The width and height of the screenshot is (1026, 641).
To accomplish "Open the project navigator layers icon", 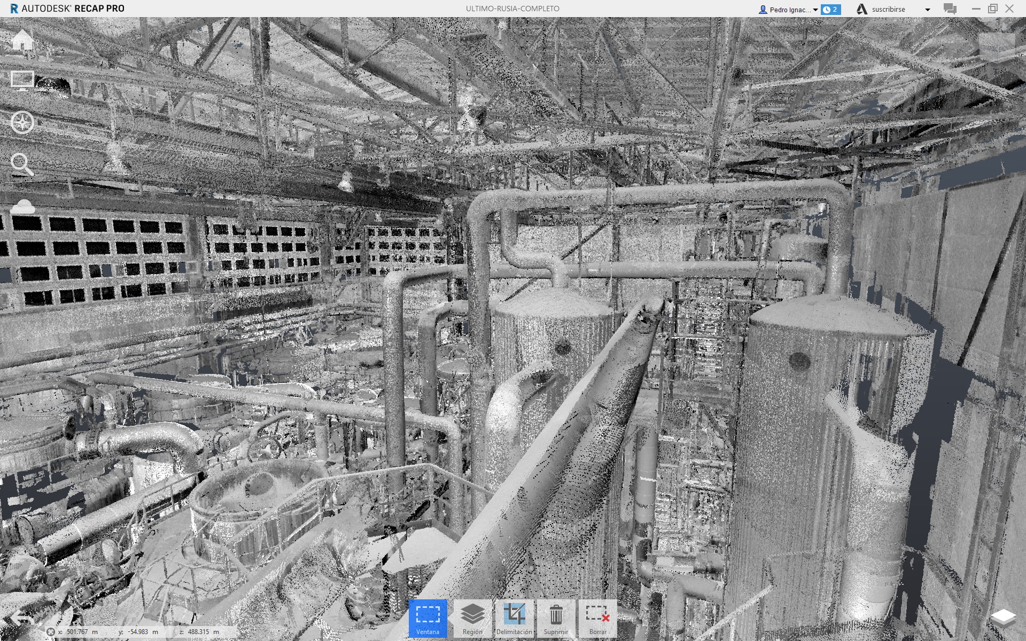I will click(1002, 618).
